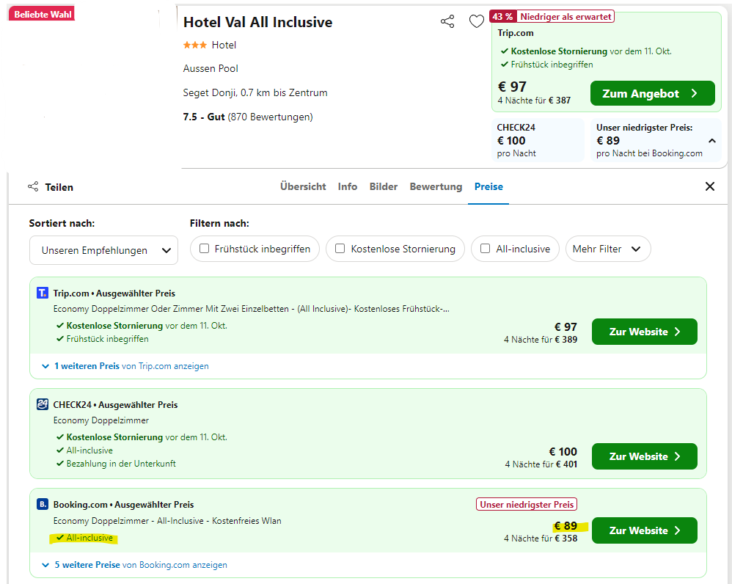Save hotel with the heart icon
Screen dimensions: 732x584
coord(476,21)
